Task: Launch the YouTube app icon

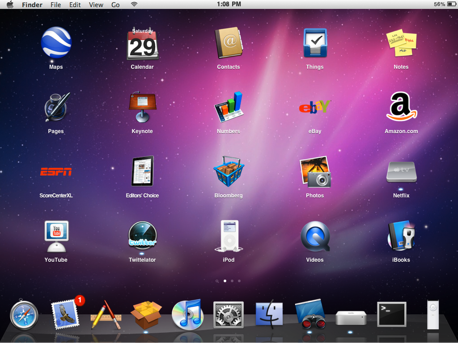Action: point(56,236)
